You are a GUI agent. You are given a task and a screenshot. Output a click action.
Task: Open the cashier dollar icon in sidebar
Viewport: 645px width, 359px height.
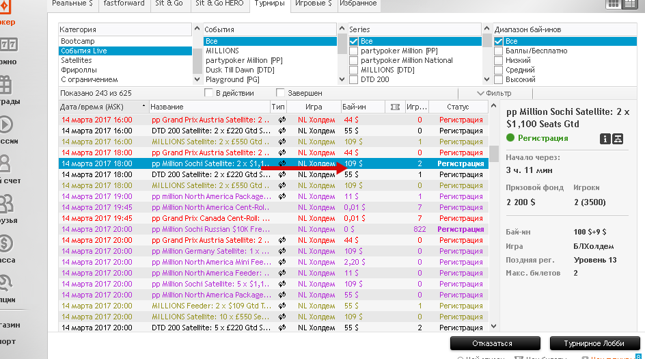(x=6, y=243)
